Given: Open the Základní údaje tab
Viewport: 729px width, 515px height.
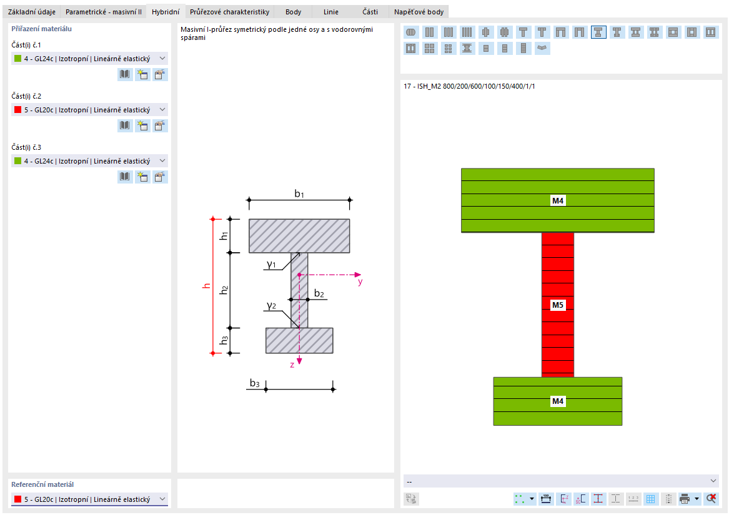Looking at the screenshot, I should (x=32, y=12).
